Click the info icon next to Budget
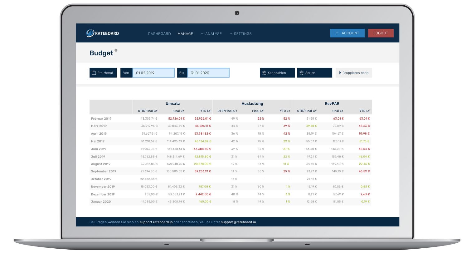Screen dimensions: 476x268 [x=116, y=50]
